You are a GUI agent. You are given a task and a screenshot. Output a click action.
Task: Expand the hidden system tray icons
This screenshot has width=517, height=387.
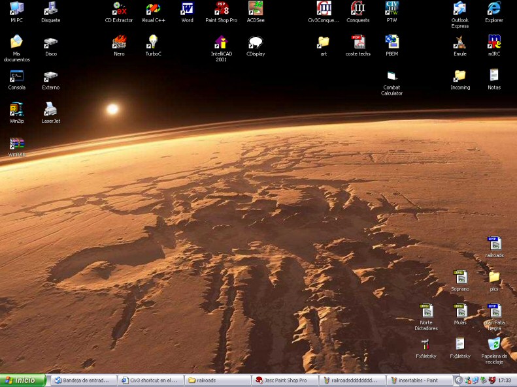coord(458,380)
